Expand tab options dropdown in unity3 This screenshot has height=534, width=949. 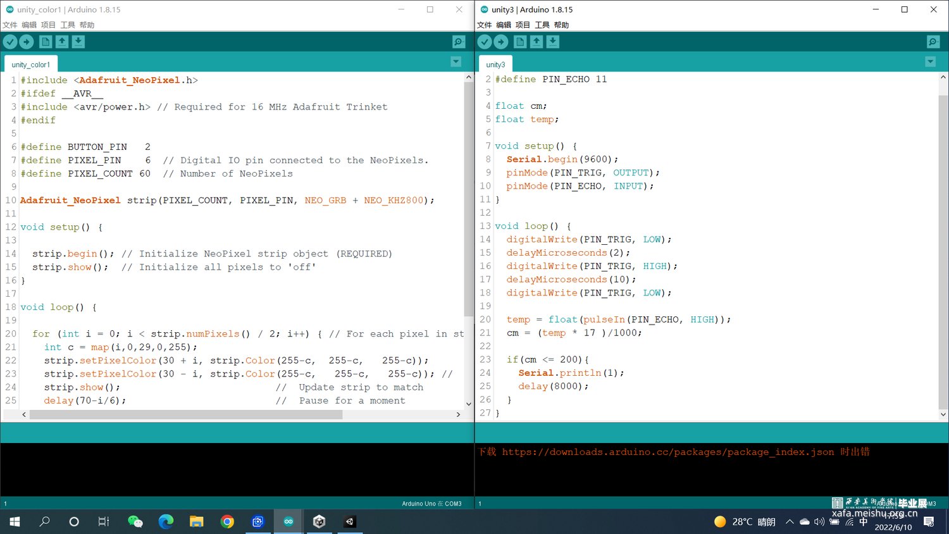pyautogui.click(x=930, y=62)
